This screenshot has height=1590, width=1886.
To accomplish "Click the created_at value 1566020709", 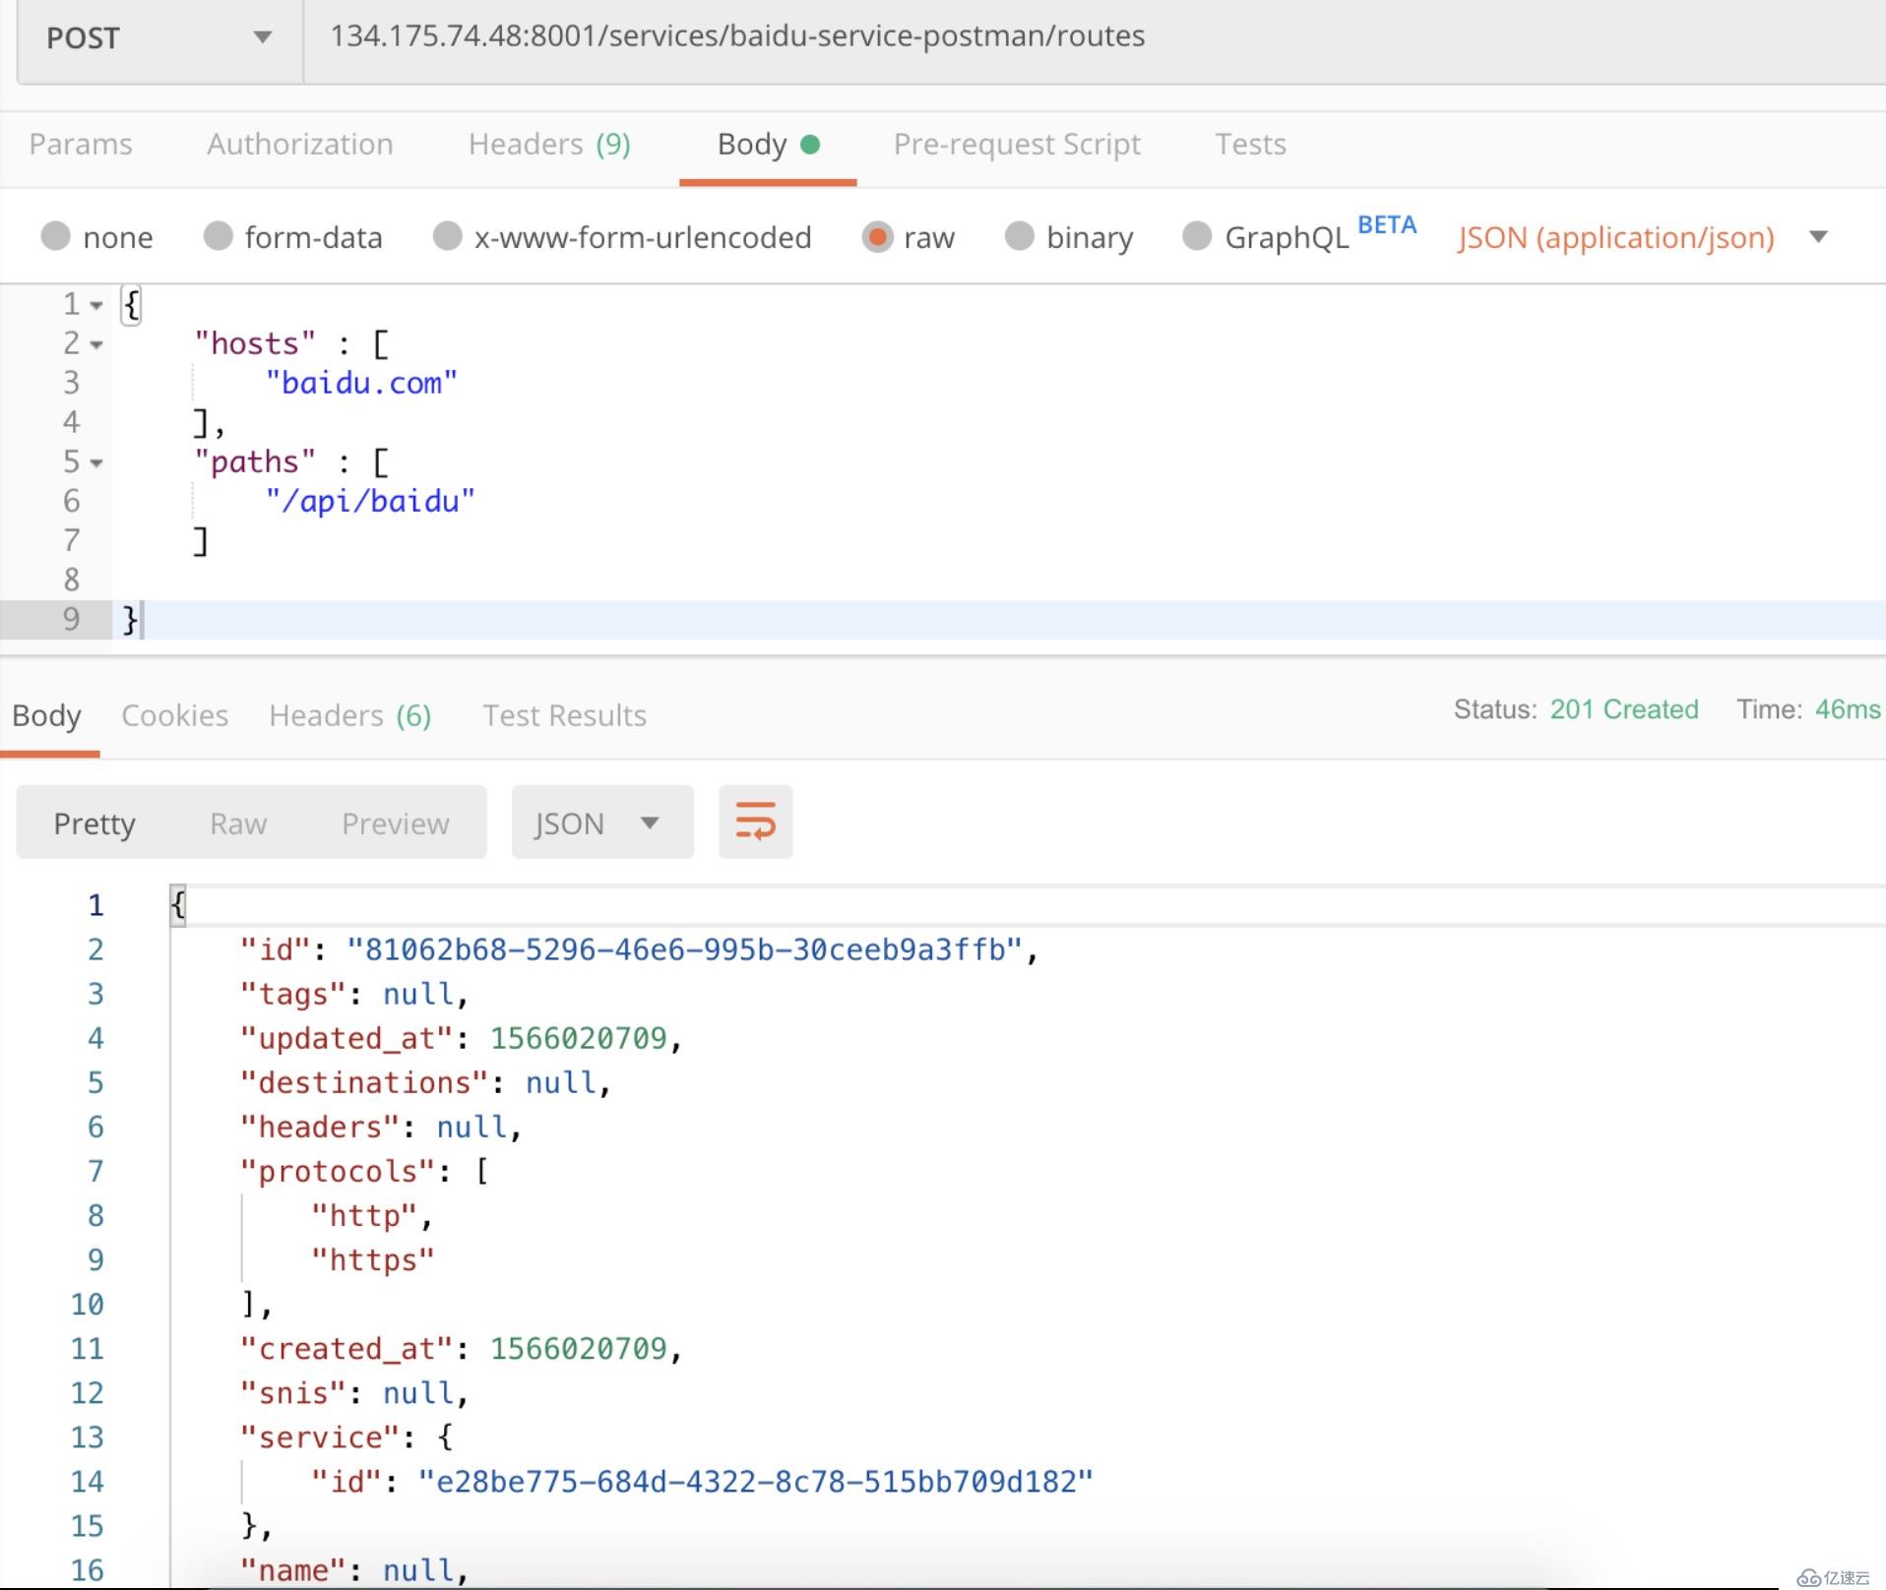I will 579,1348.
